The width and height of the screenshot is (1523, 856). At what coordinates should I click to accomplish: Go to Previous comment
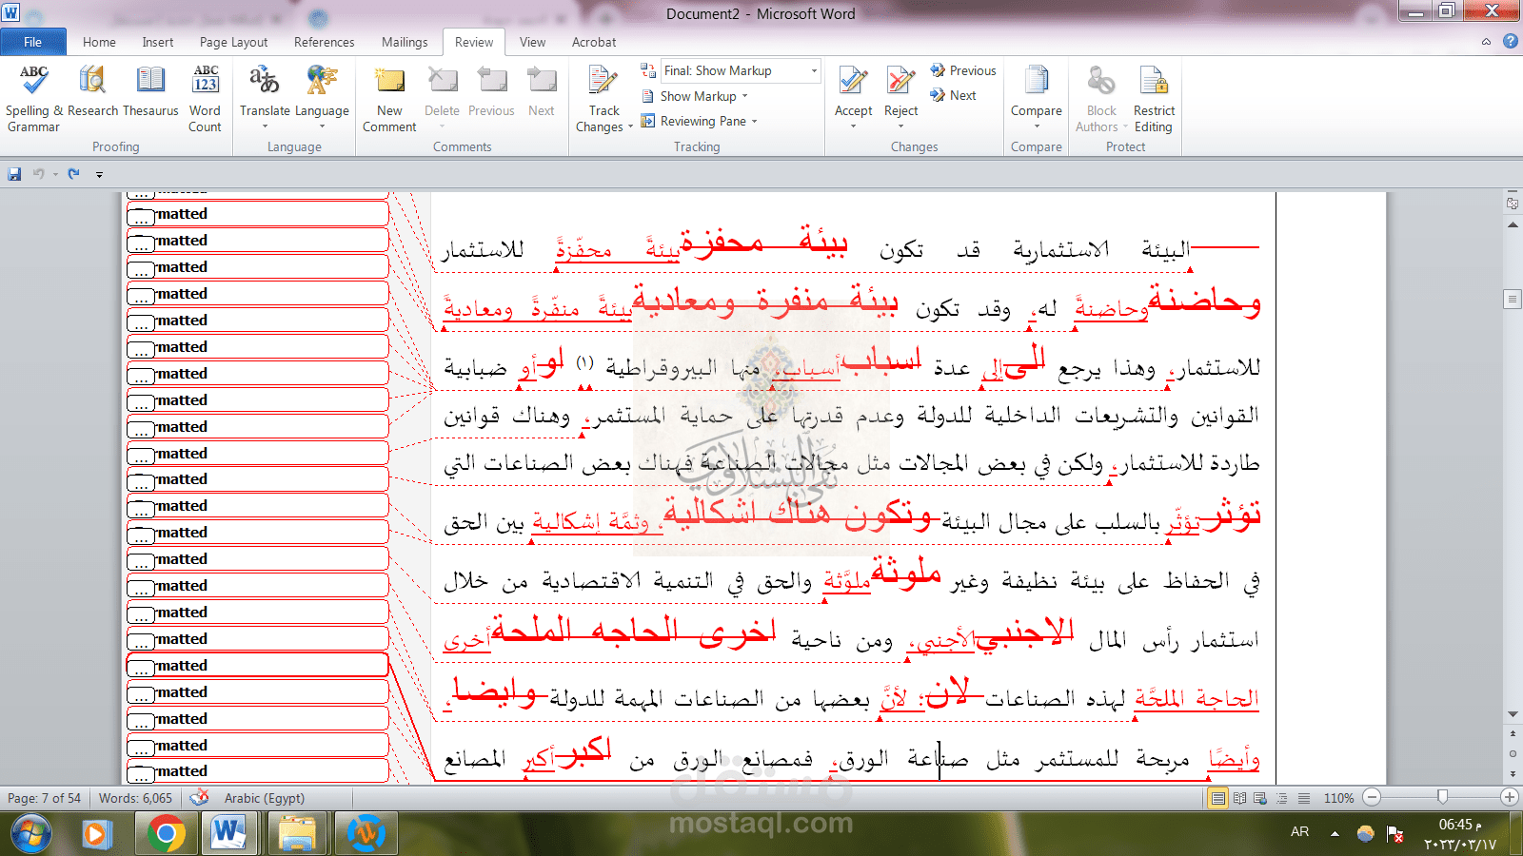[x=491, y=91]
